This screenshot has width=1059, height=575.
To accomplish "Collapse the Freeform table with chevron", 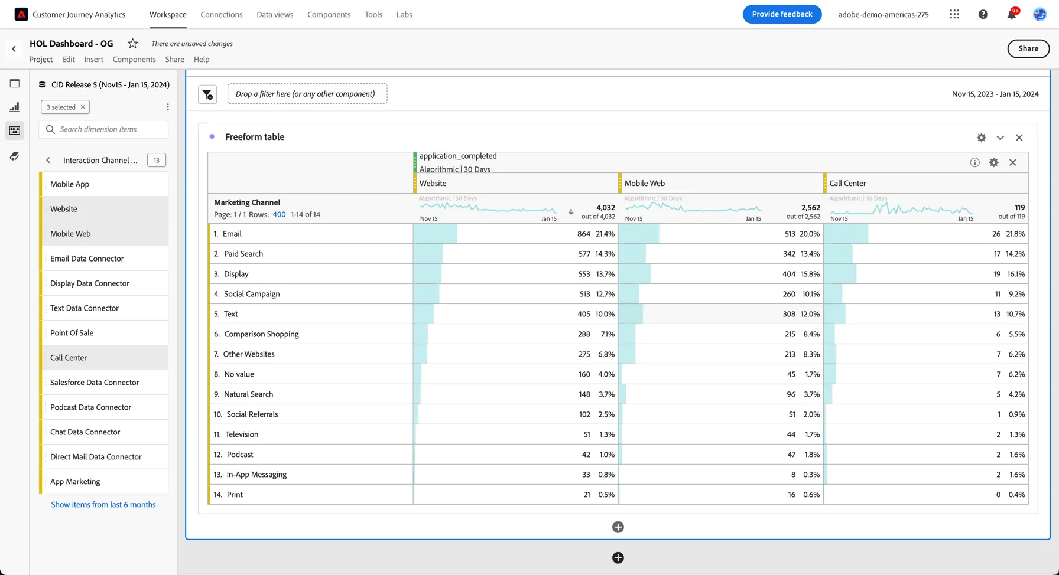I will pos(1000,138).
